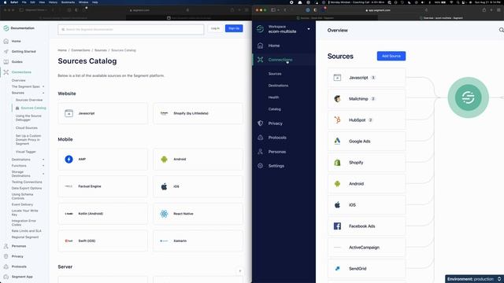Open the Kotlin (Android) catalog card
504x283 pixels.
(103, 214)
